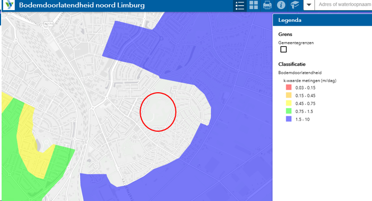Image resolution: width=372 pixels, height=201 pixels.
Task: Click the waterschap logo in header
Action: pyautogui.click(x=9, y=5)
